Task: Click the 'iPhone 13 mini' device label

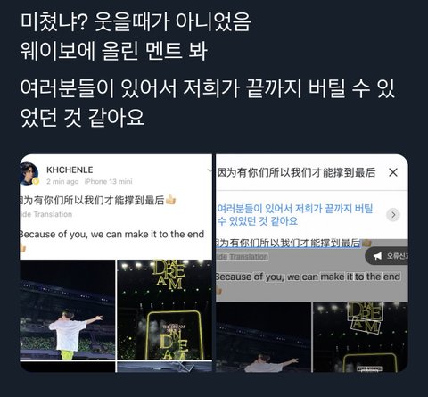Action: pos(108,181)
